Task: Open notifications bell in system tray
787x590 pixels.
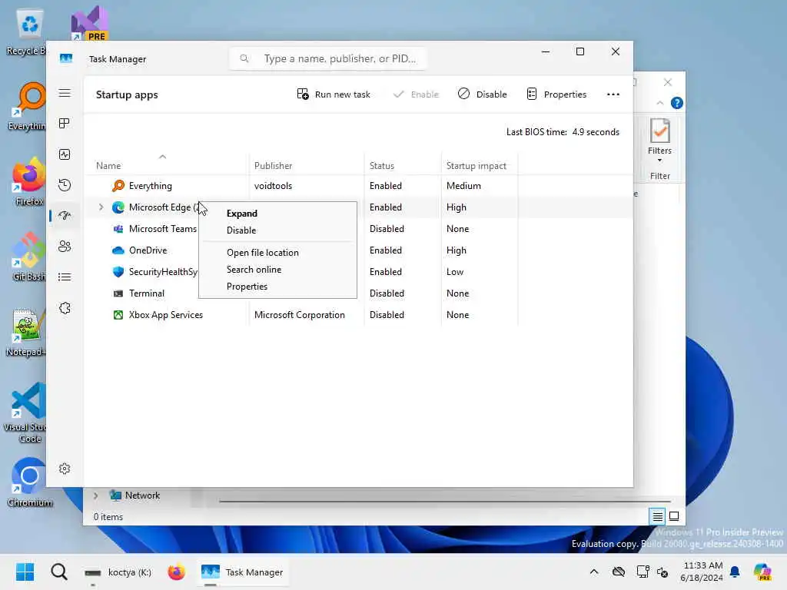Action: (734, 572)
